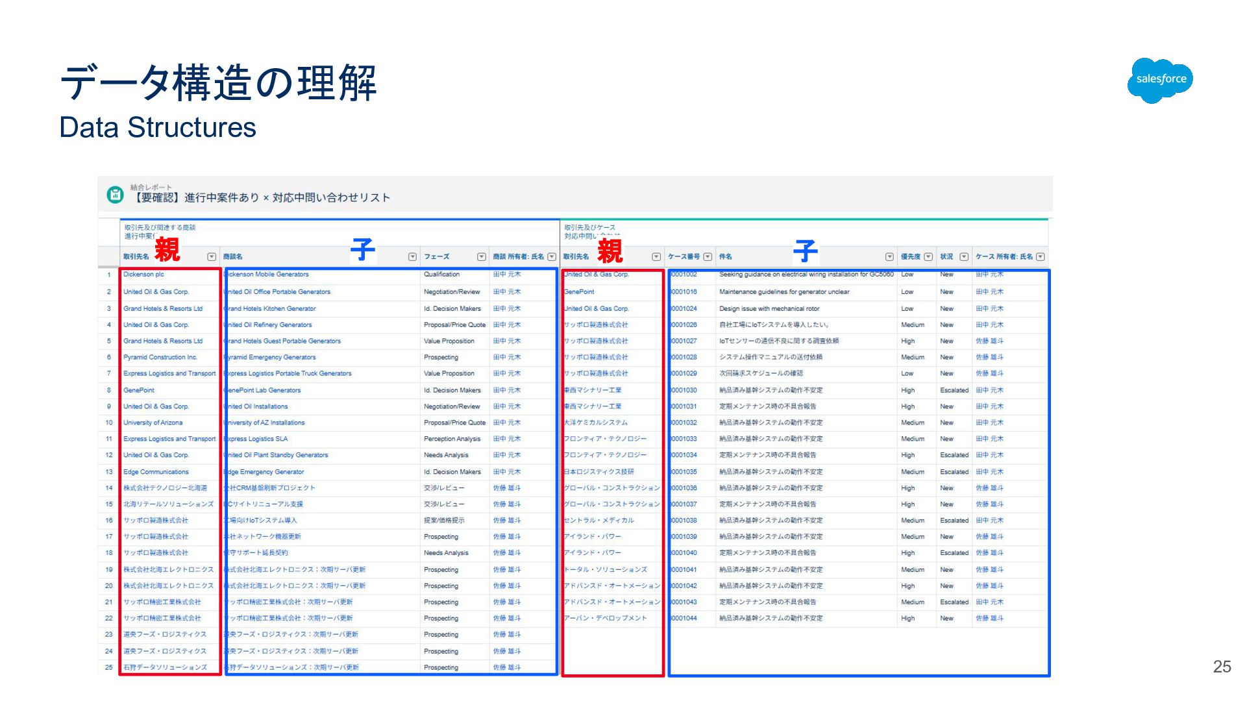Open the 株式会社テクノロジー北海道 account link
Image resolution: width=1245 pixels, height=701 pixels.
click(166, 488)
